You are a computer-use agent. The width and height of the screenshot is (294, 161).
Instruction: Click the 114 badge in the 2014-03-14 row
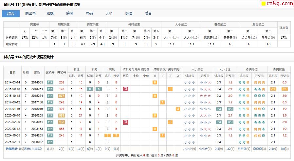click(50, 82)
